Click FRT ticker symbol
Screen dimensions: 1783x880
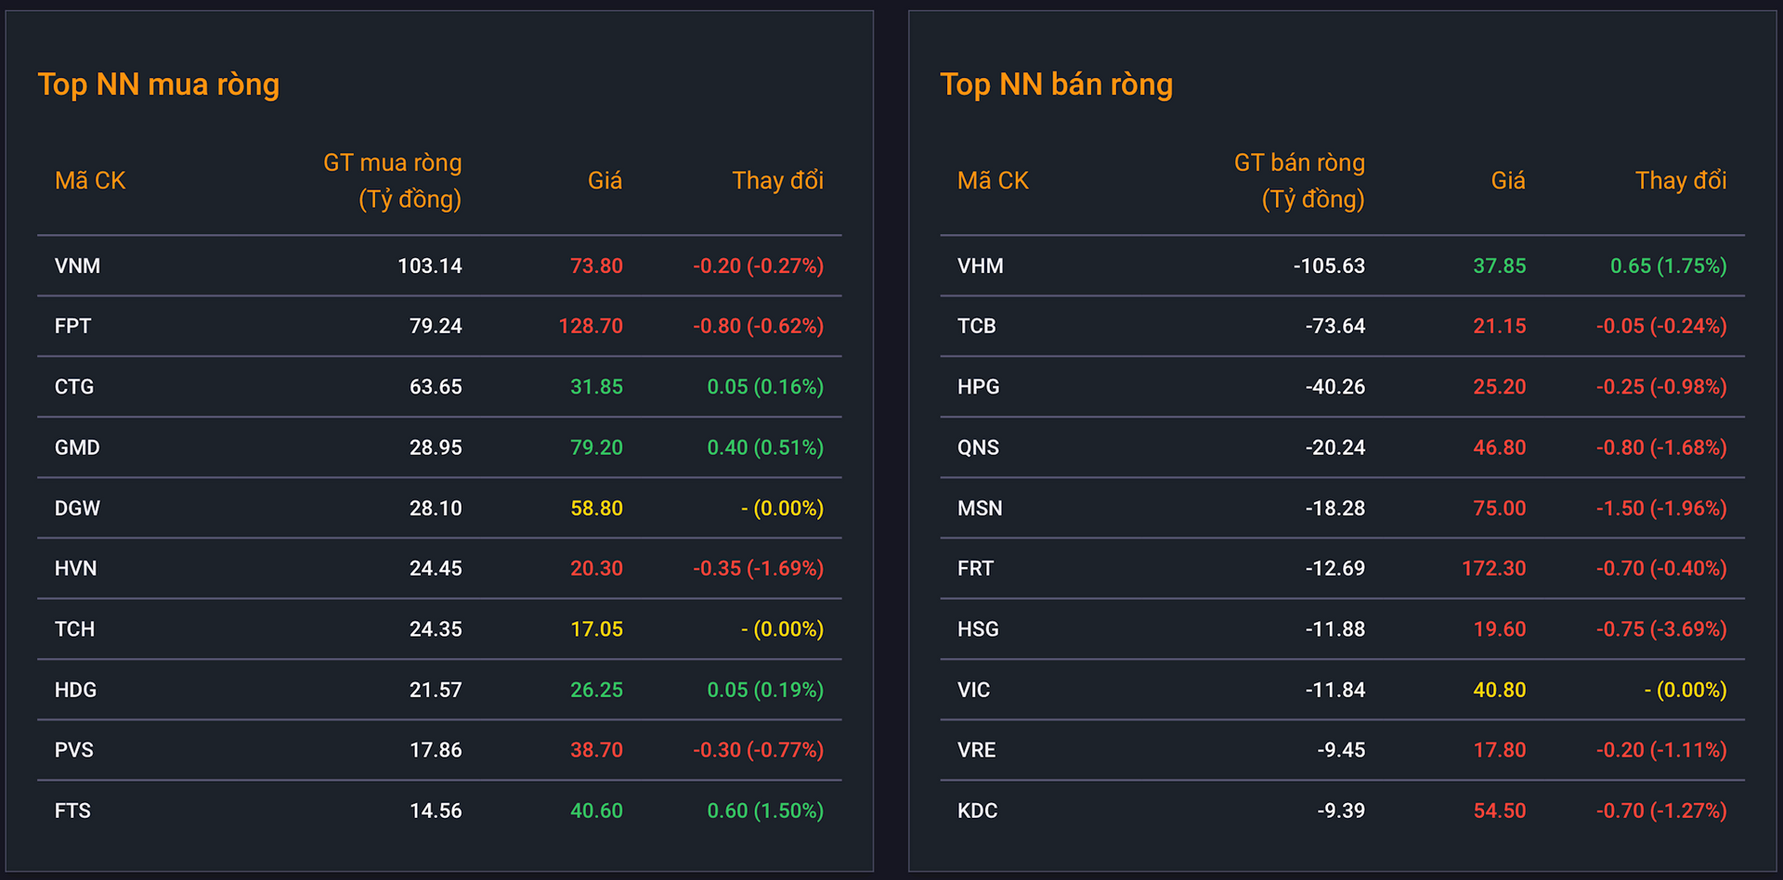[975, 569]
